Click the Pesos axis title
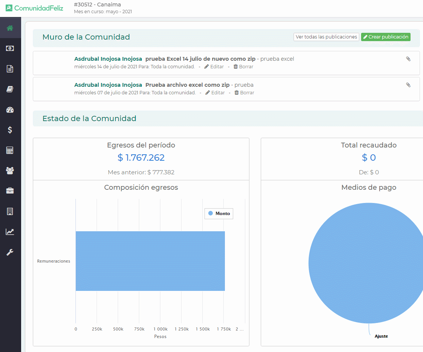The height and width of the screenshot is (352, 423). pos(160,337)
